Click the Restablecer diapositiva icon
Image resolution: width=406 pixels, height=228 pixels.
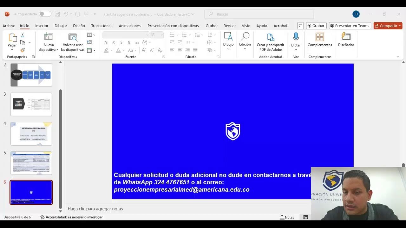click(89, 42)
